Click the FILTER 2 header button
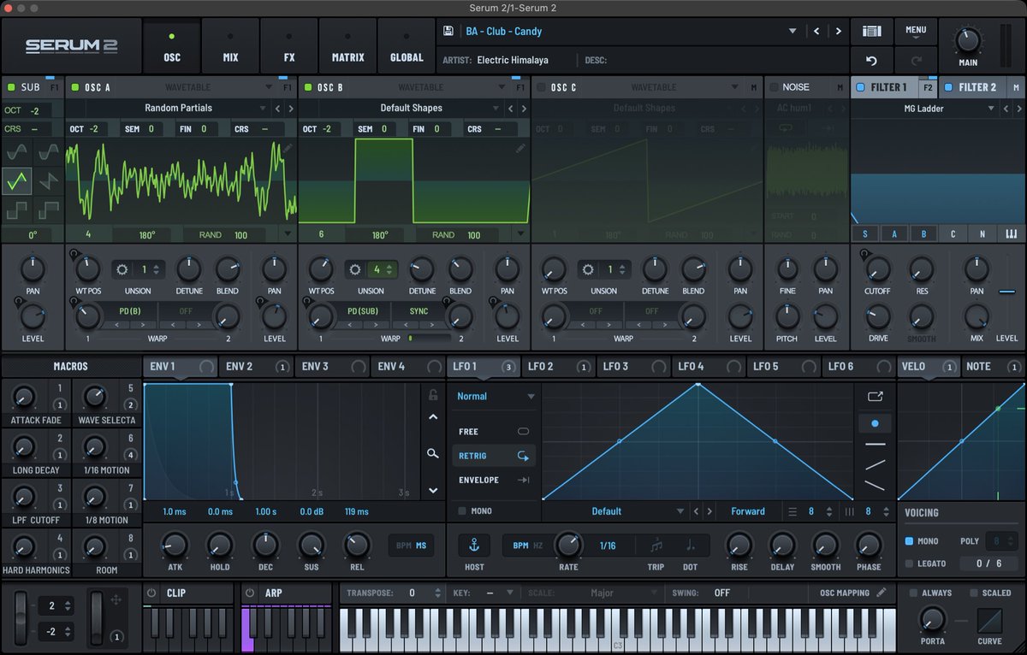The height and width of the screenshot is (655, 1027). 972,87
